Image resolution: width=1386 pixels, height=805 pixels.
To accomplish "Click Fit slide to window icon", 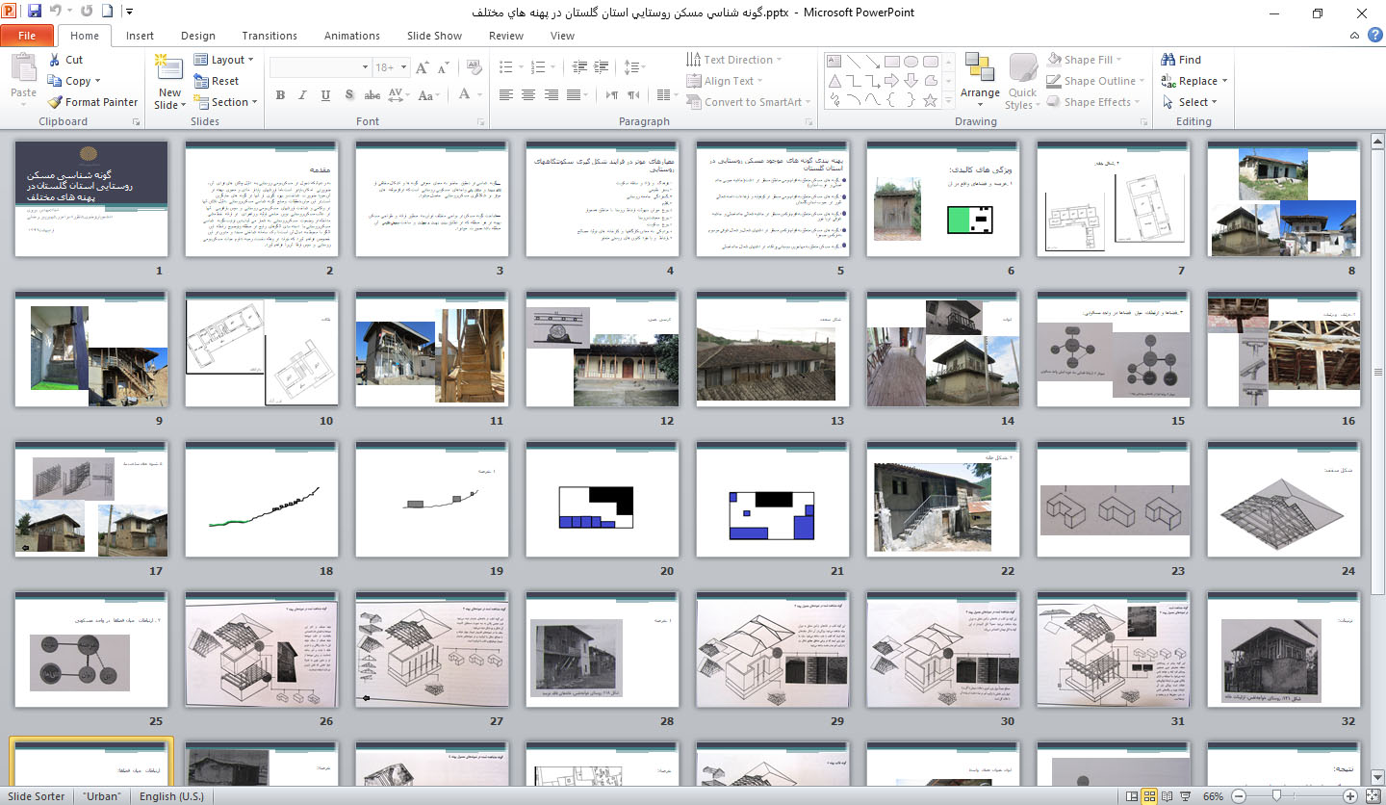I will coord(1372,796).
